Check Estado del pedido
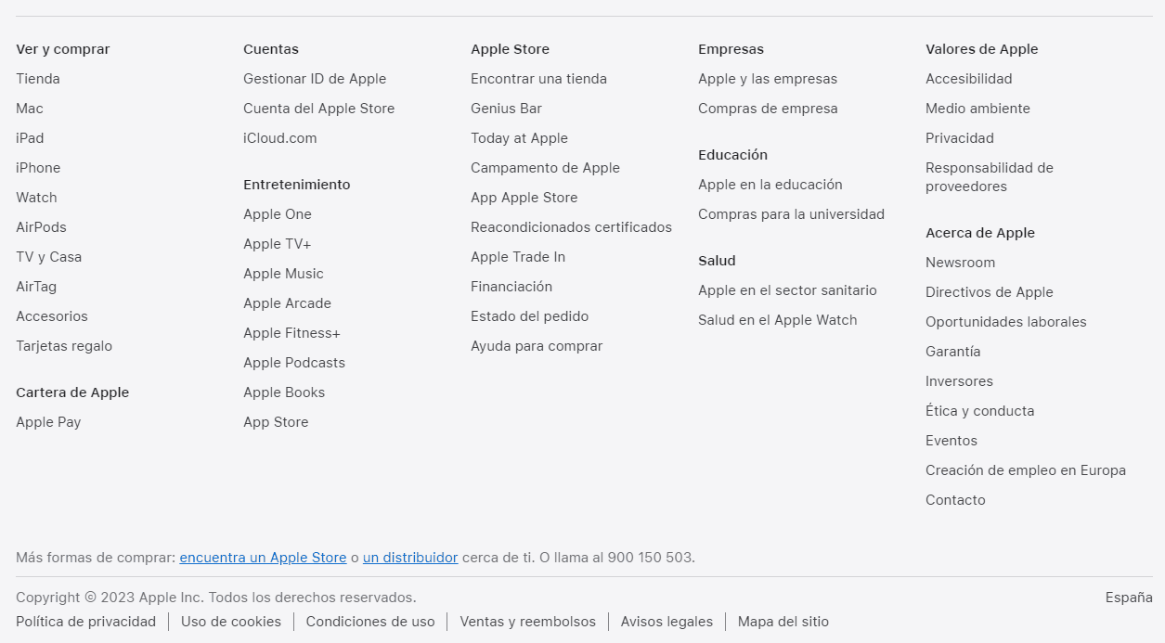The height and width of the screenshot is (643, 1165). click(529, 316)
